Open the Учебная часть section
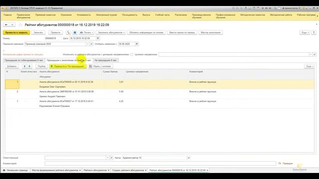Screen dimensions: 319x179 162,15
